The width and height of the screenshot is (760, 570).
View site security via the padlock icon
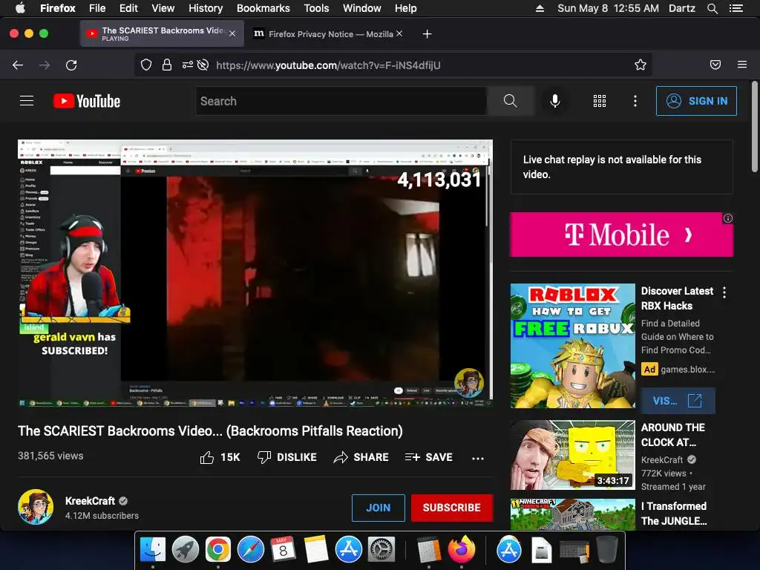(167, 65)
